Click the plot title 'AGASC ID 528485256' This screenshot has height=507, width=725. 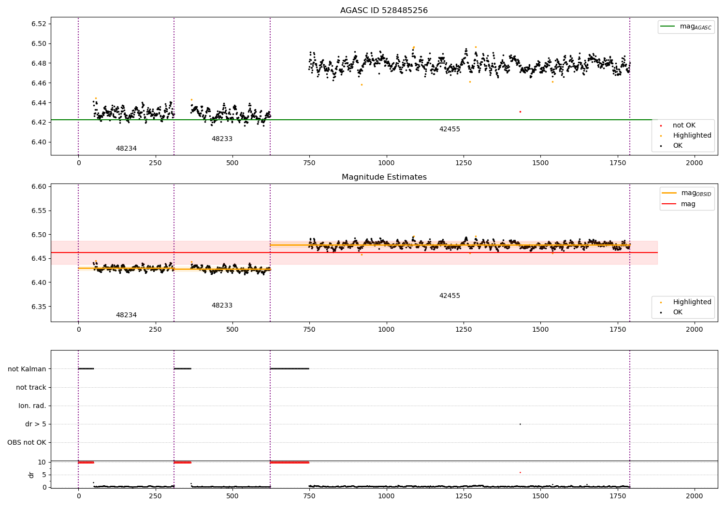pyautogui.click(x=384, y=11)
